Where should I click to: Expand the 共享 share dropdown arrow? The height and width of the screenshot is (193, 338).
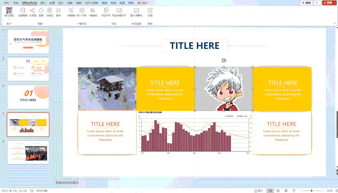pos(334,3)
